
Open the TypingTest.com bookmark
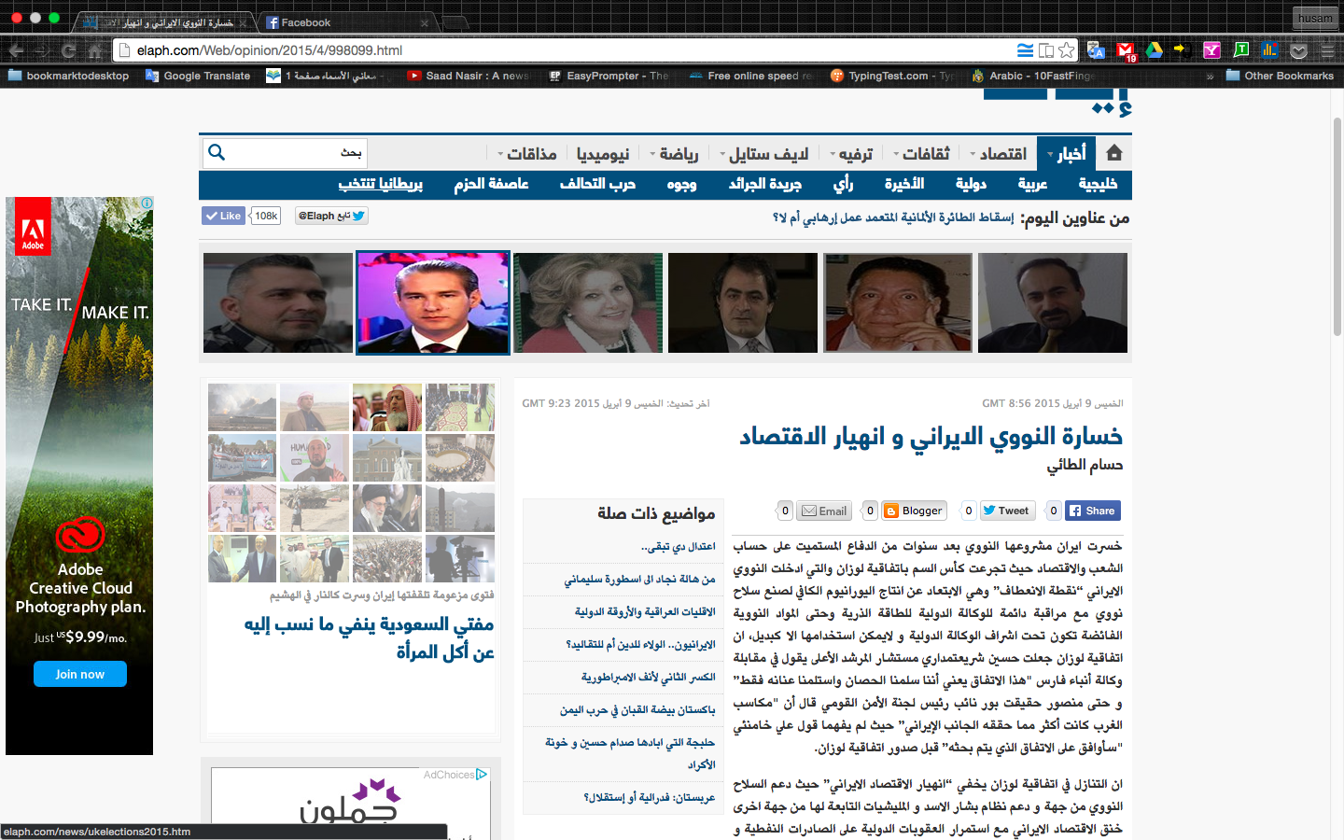[x=891, y=76]
